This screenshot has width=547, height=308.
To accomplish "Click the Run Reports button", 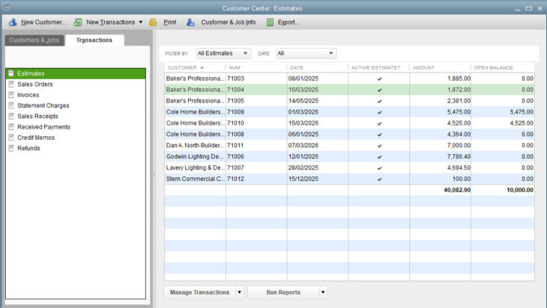I will [x=283, y=292].
